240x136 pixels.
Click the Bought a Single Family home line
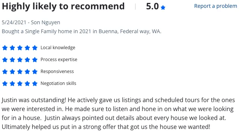[81, 31]
